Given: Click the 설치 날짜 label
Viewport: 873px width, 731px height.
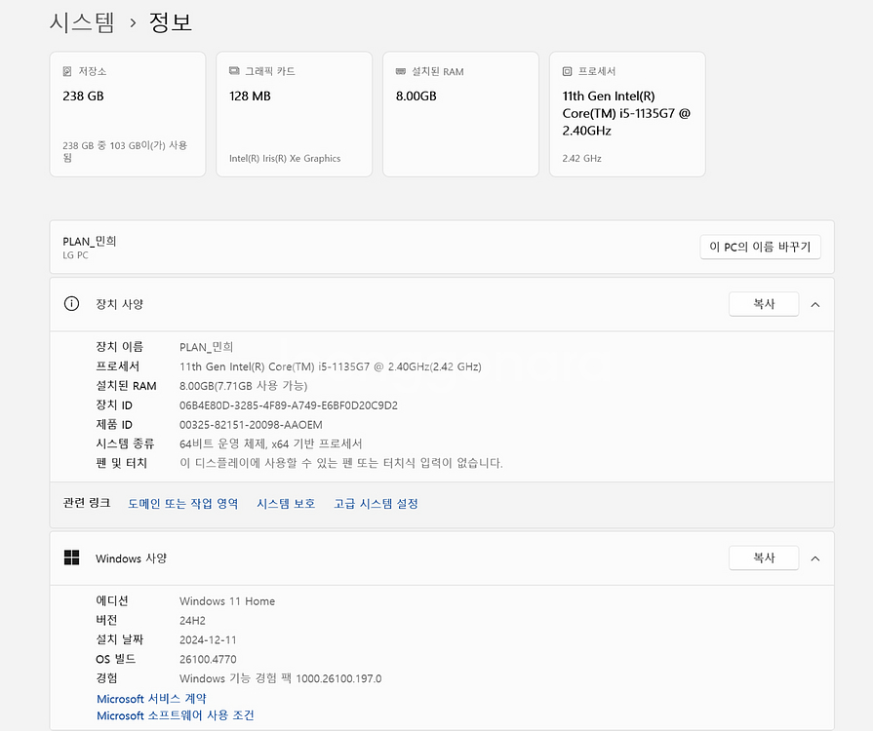Looking at the screenshot, I should pyautogui.click(x=119, y=639).
